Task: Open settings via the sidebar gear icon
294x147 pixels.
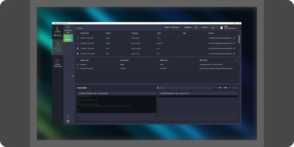Action: pos(68,121)
